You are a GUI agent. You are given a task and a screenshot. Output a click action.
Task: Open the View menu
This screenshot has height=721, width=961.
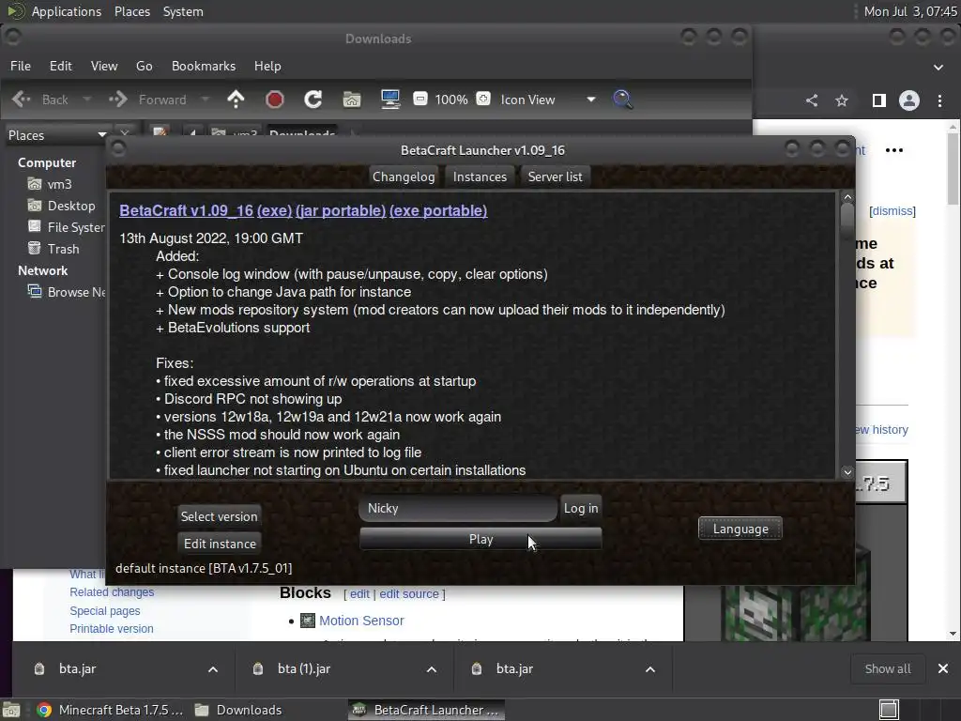[104, 66]
